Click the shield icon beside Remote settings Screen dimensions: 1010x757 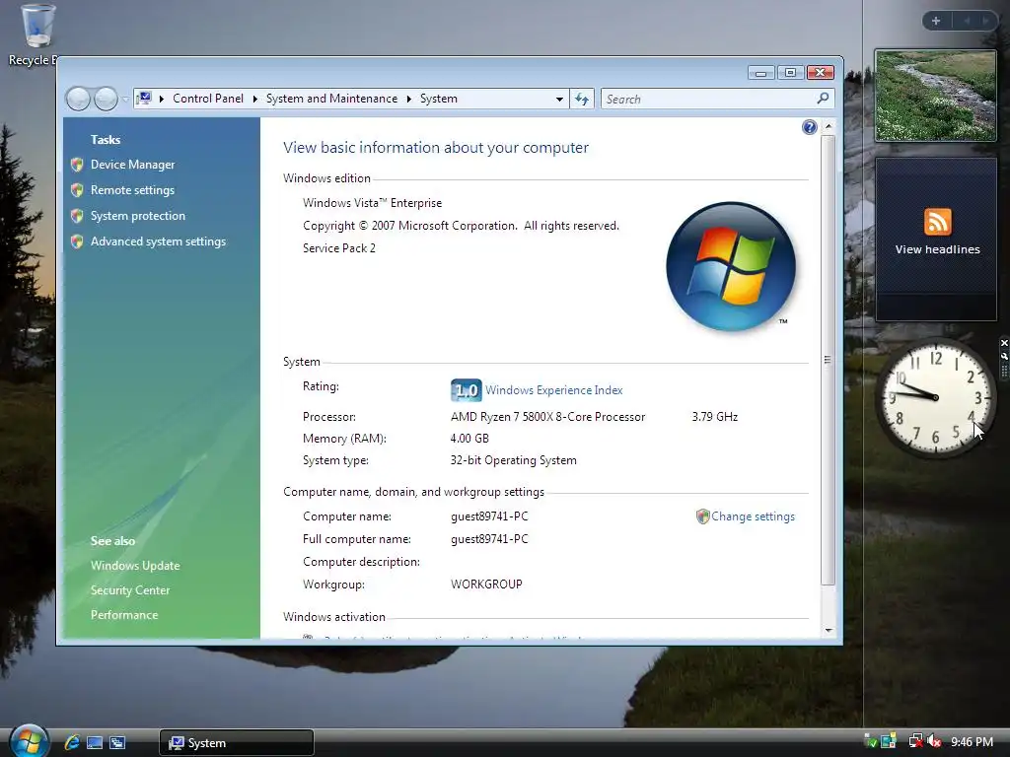[x=77, y=190]
